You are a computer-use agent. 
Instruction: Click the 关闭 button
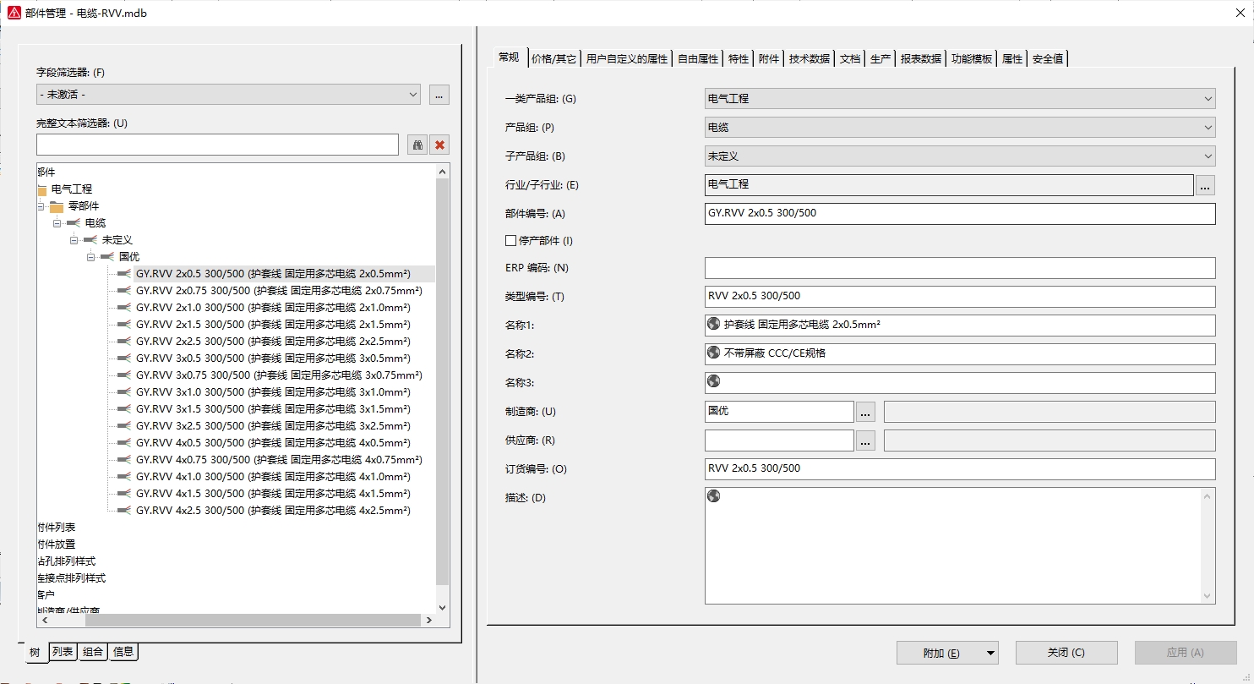click(1066, 653)
